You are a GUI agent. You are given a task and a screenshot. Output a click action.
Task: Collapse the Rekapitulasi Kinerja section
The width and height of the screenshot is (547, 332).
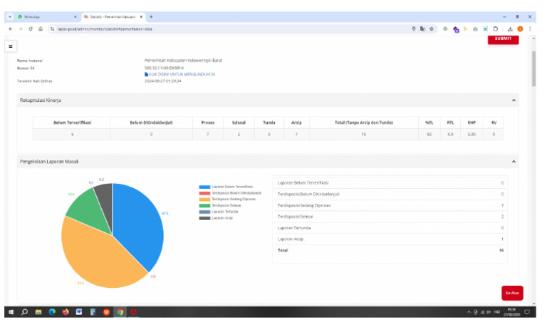pos(514,100)
